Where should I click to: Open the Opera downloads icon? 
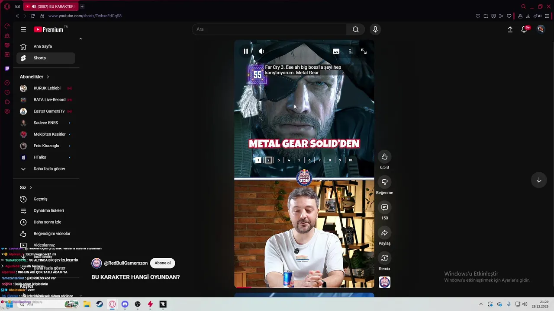pos(528,16)
